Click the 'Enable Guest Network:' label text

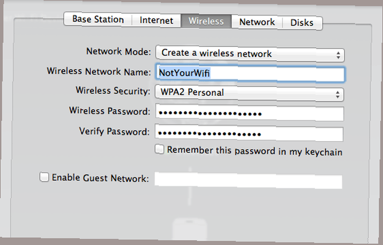coord(100,178)
